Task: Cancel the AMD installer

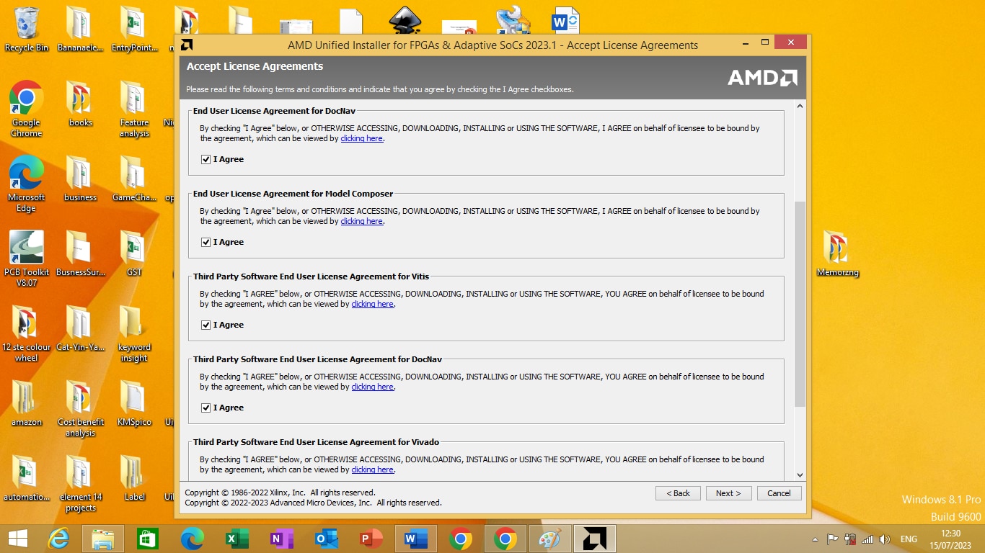Action: pyautogui.click(x=779, y=493)
